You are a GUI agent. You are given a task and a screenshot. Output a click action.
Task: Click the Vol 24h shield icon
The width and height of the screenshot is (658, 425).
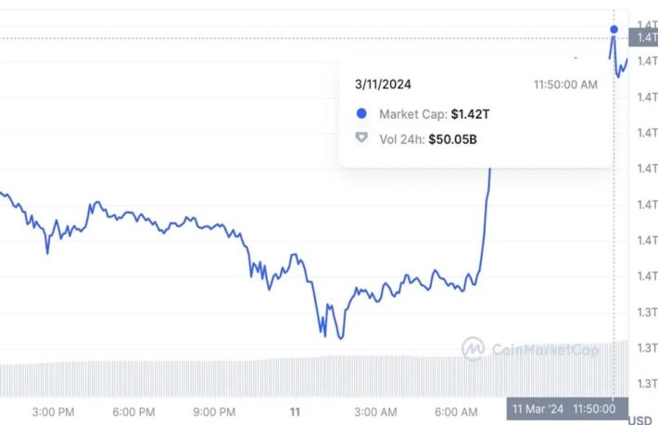point(361,138)
